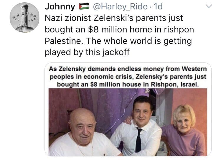Viewport: 221px width, 160px height.
Task: Open the @Harley_Ride handle link
Action: (x=120, y=7)
